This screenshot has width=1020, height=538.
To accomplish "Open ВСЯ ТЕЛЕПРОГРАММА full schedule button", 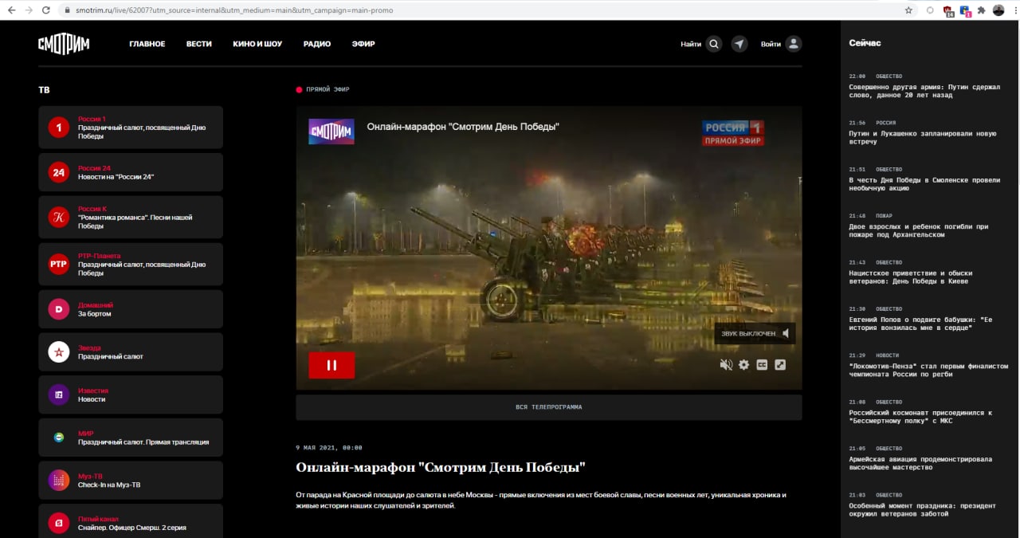I will pos(549,407).
